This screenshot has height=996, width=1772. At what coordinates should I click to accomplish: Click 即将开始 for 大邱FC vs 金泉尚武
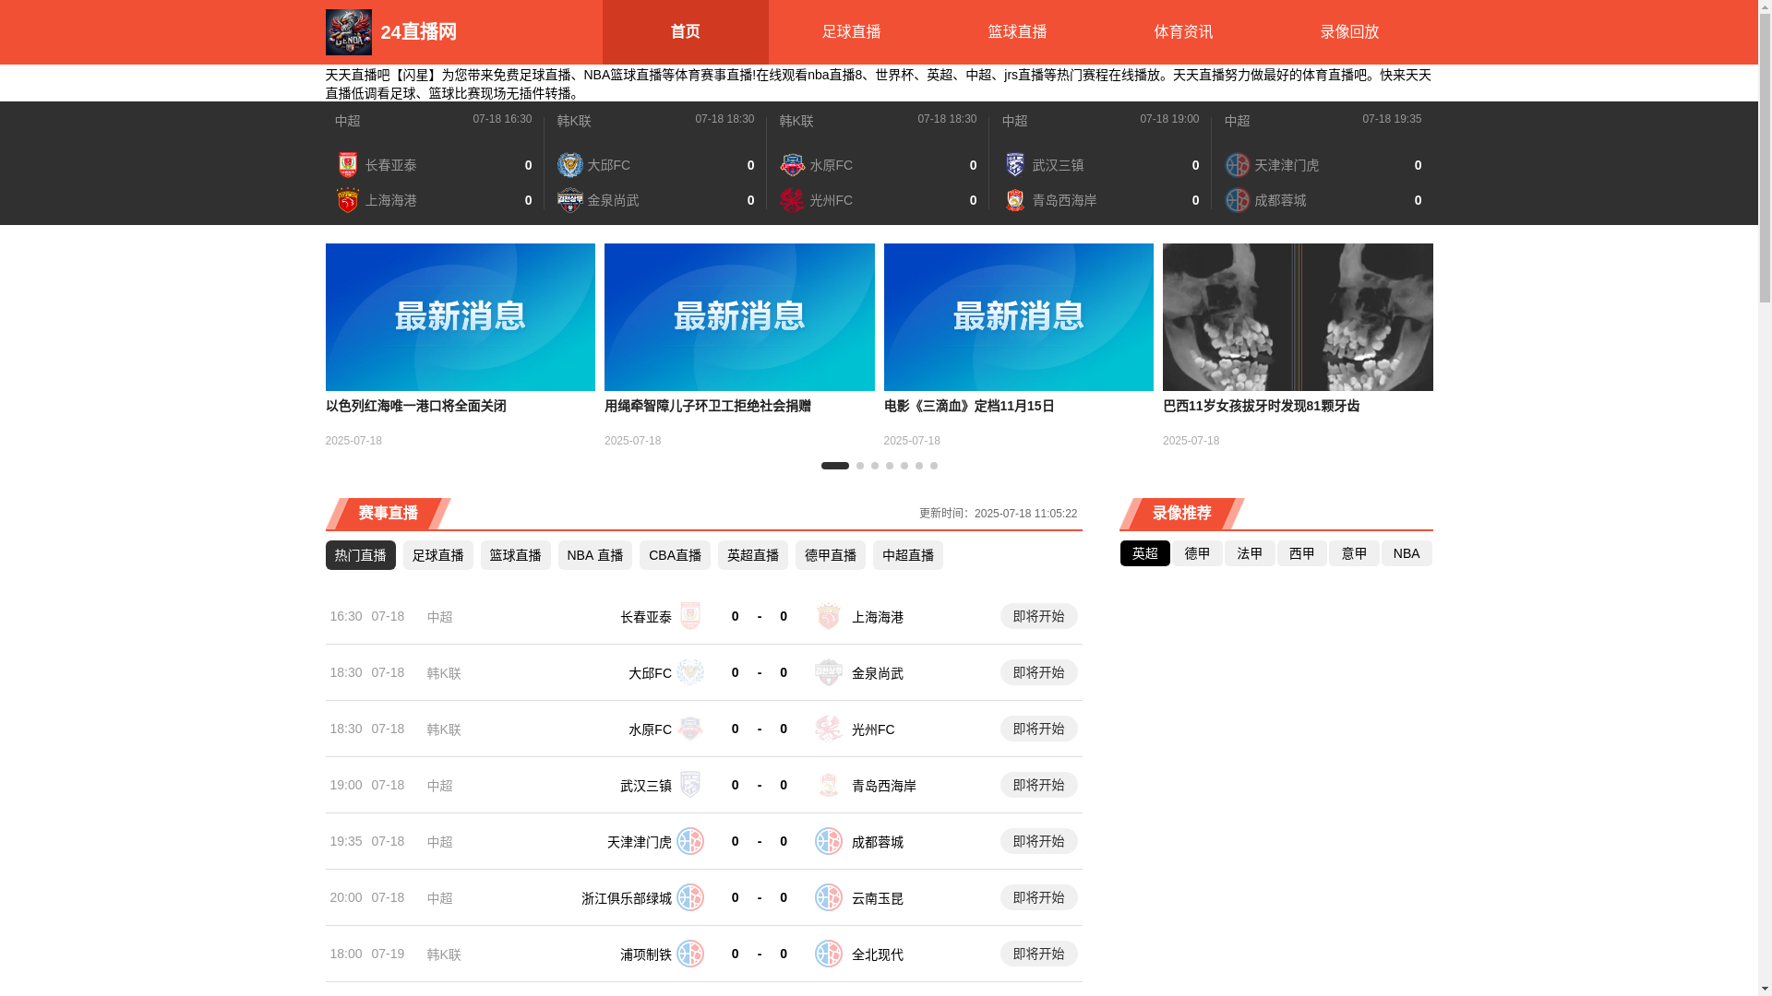tap(1038, 672)
